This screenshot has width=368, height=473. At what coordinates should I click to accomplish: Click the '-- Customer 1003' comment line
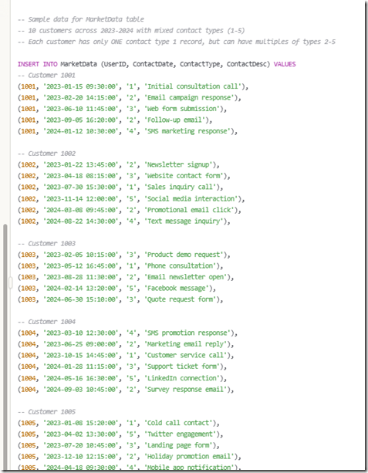coord(46,243)
